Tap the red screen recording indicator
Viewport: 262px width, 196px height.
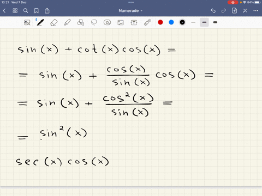coord(233,2)
